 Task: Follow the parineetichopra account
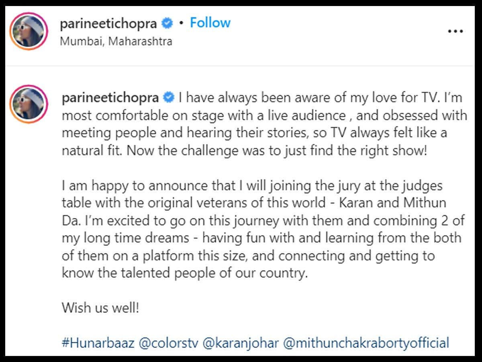(210, 23)
